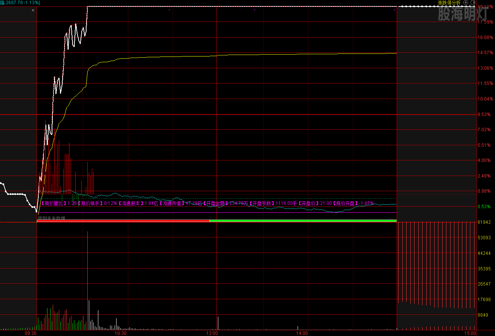Screen dimensions: 495x336
Task: Click the 开盘价 21.00 indicator text
Action: click(315, 204)
